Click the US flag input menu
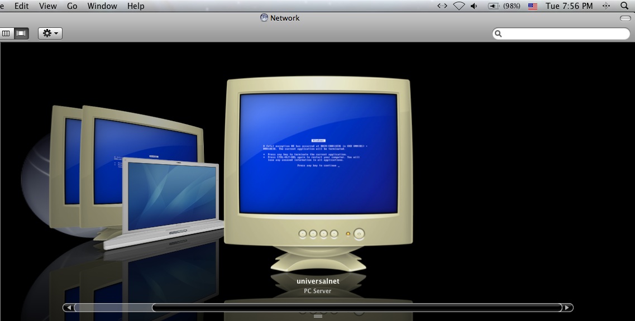 pyautogui.click(x=533, y=6)
